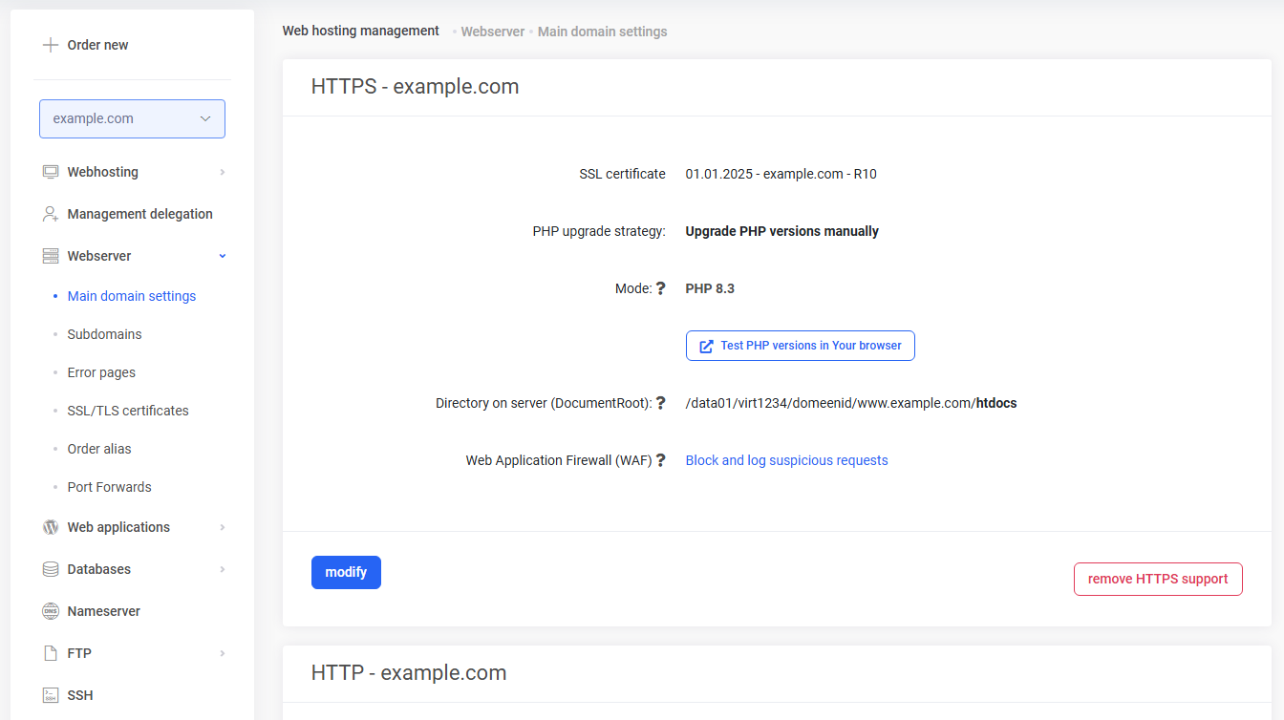Click the WordPress icon for Web applications
Viewport: 1284px width, 720px height.
51,527
